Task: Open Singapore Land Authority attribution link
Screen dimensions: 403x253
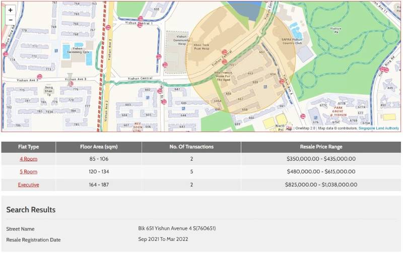Action: click(x=379, y=129)
